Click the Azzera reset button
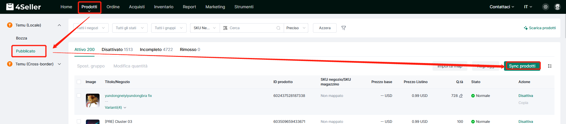 coord(325,28)
